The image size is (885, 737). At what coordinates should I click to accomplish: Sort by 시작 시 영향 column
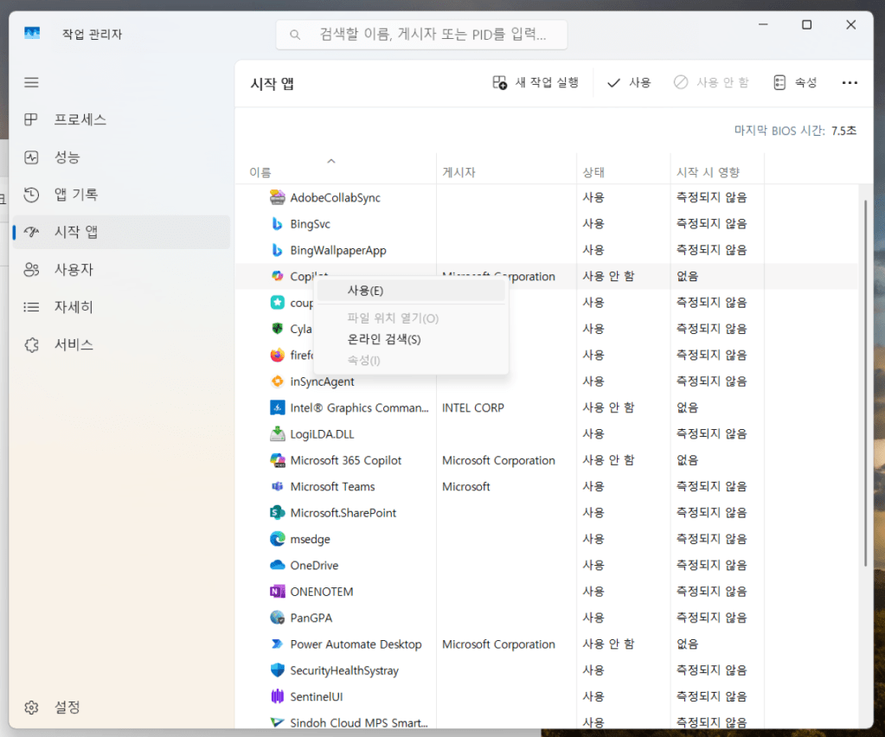(x=708, y=172)
